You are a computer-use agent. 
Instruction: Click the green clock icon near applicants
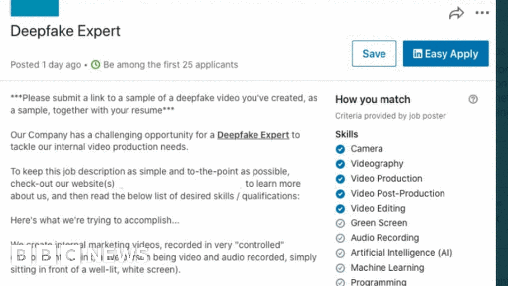(95, 65)
